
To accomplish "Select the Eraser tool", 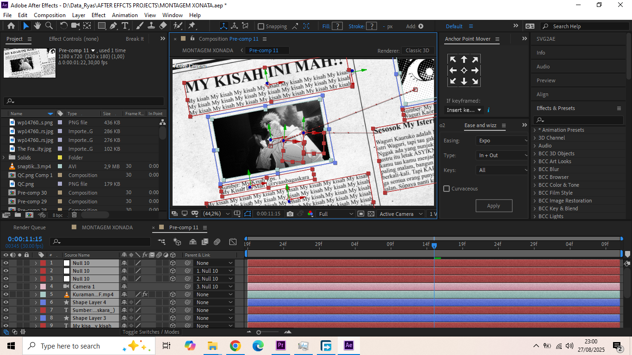I will pyautogui.click(x=163, y=26).
